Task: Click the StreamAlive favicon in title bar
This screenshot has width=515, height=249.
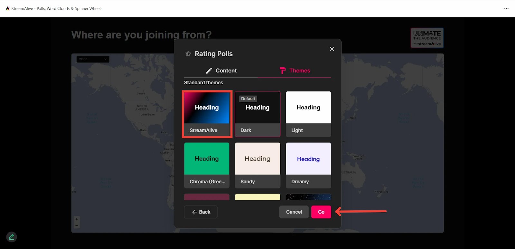Action: (8, 8)
